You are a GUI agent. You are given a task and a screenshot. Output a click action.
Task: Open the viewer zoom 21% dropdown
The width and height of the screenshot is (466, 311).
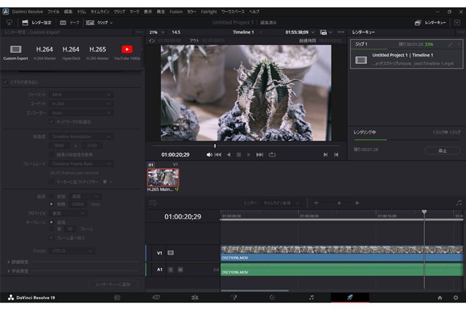(156, 32)
